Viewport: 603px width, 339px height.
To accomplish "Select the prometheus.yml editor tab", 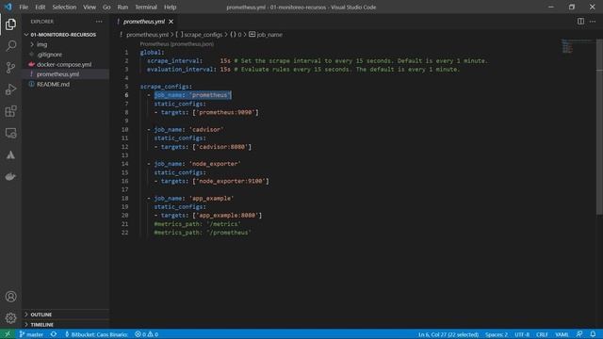I will (x=144, y=22).
